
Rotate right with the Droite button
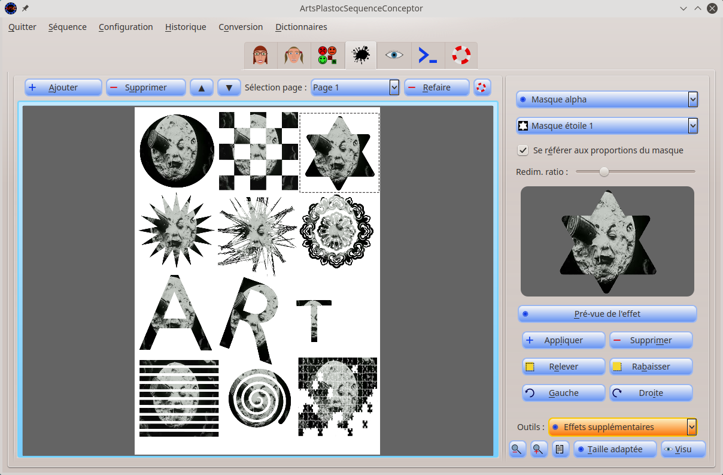pos(651,393)
